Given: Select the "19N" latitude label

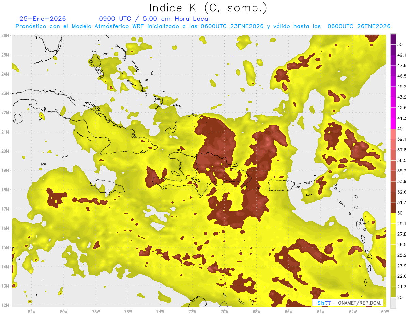Looking at the screenshot, I should pyautogui.click(x=5, y=170).
